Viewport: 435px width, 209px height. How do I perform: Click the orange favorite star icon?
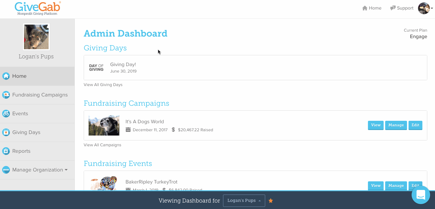(x=271, y=201)
